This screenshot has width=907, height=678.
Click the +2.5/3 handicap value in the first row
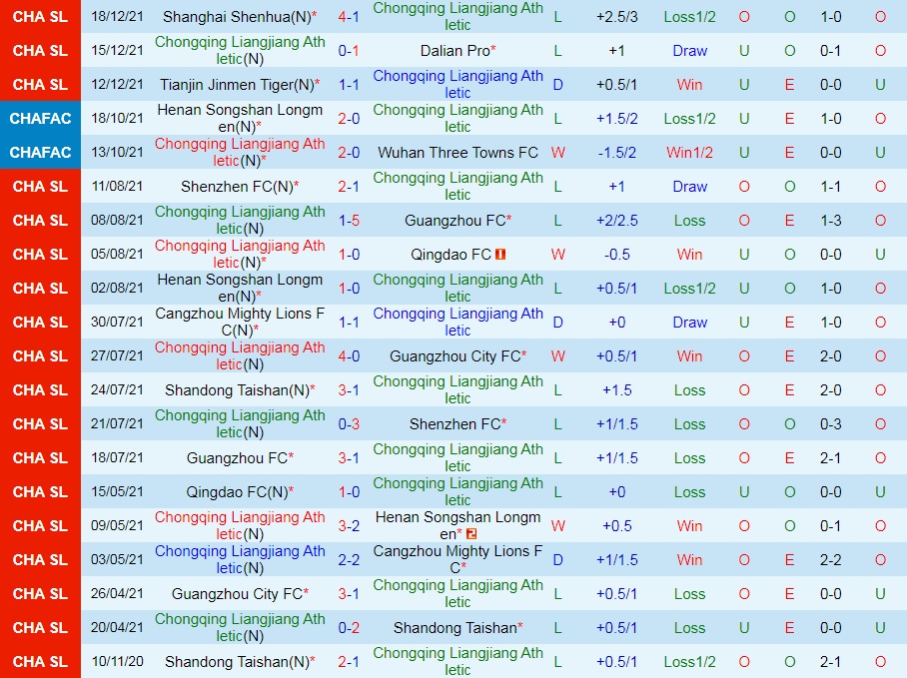(x=617, y=16)
